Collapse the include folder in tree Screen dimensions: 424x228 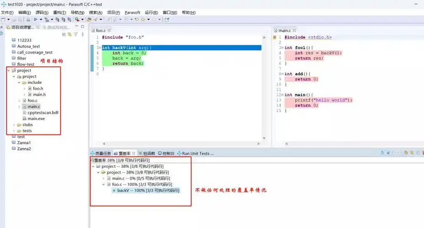click(20, 83)
